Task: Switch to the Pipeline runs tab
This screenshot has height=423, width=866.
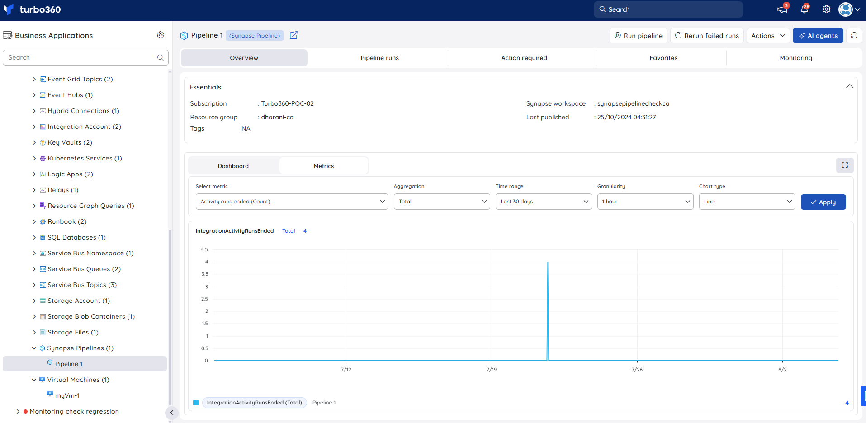Action: coord(380,58)
